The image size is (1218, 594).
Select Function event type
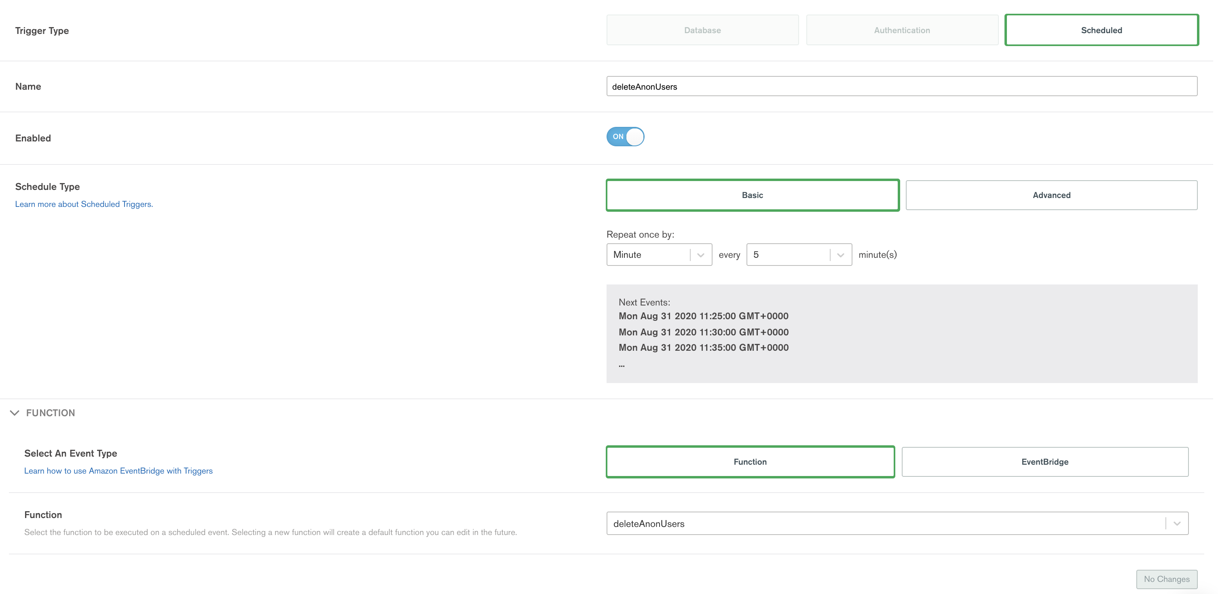[750, 462]
